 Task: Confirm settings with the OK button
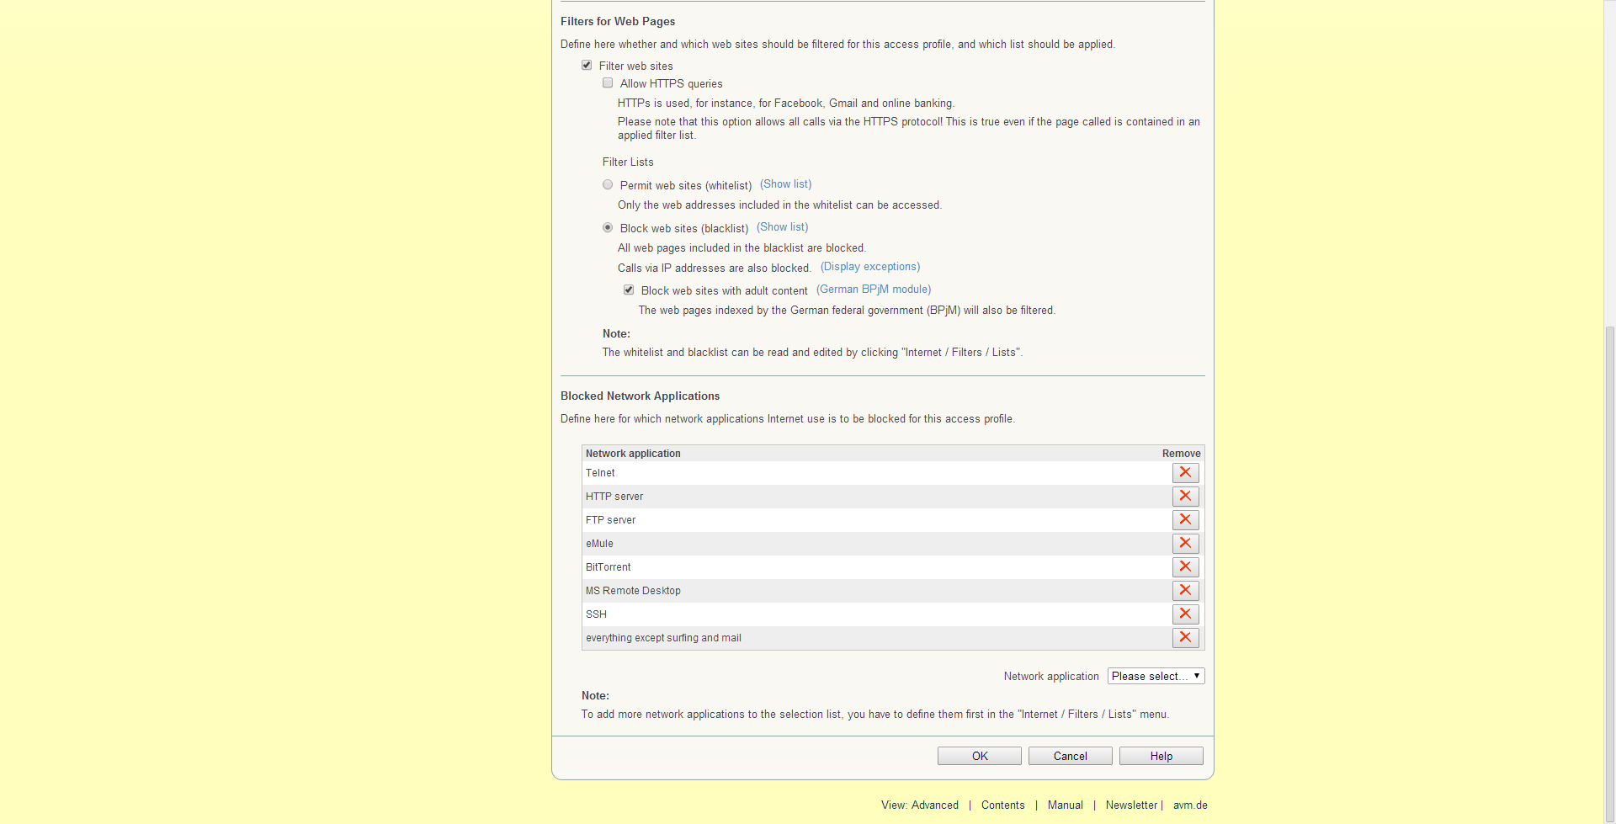coord(980,756)
